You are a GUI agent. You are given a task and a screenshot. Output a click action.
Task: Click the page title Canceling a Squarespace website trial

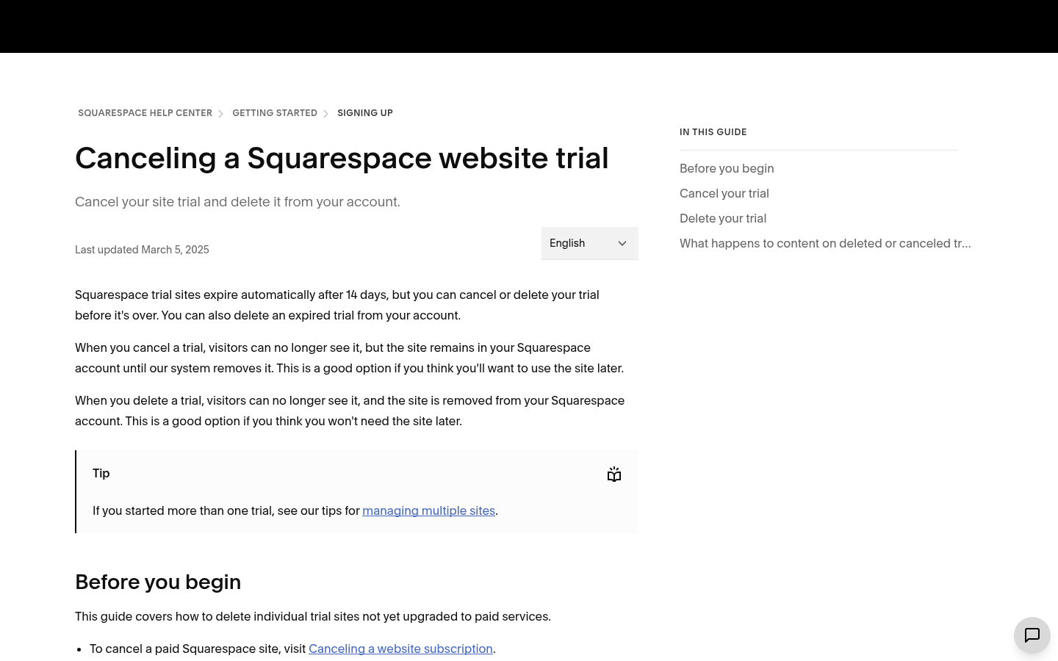(342, 158)
